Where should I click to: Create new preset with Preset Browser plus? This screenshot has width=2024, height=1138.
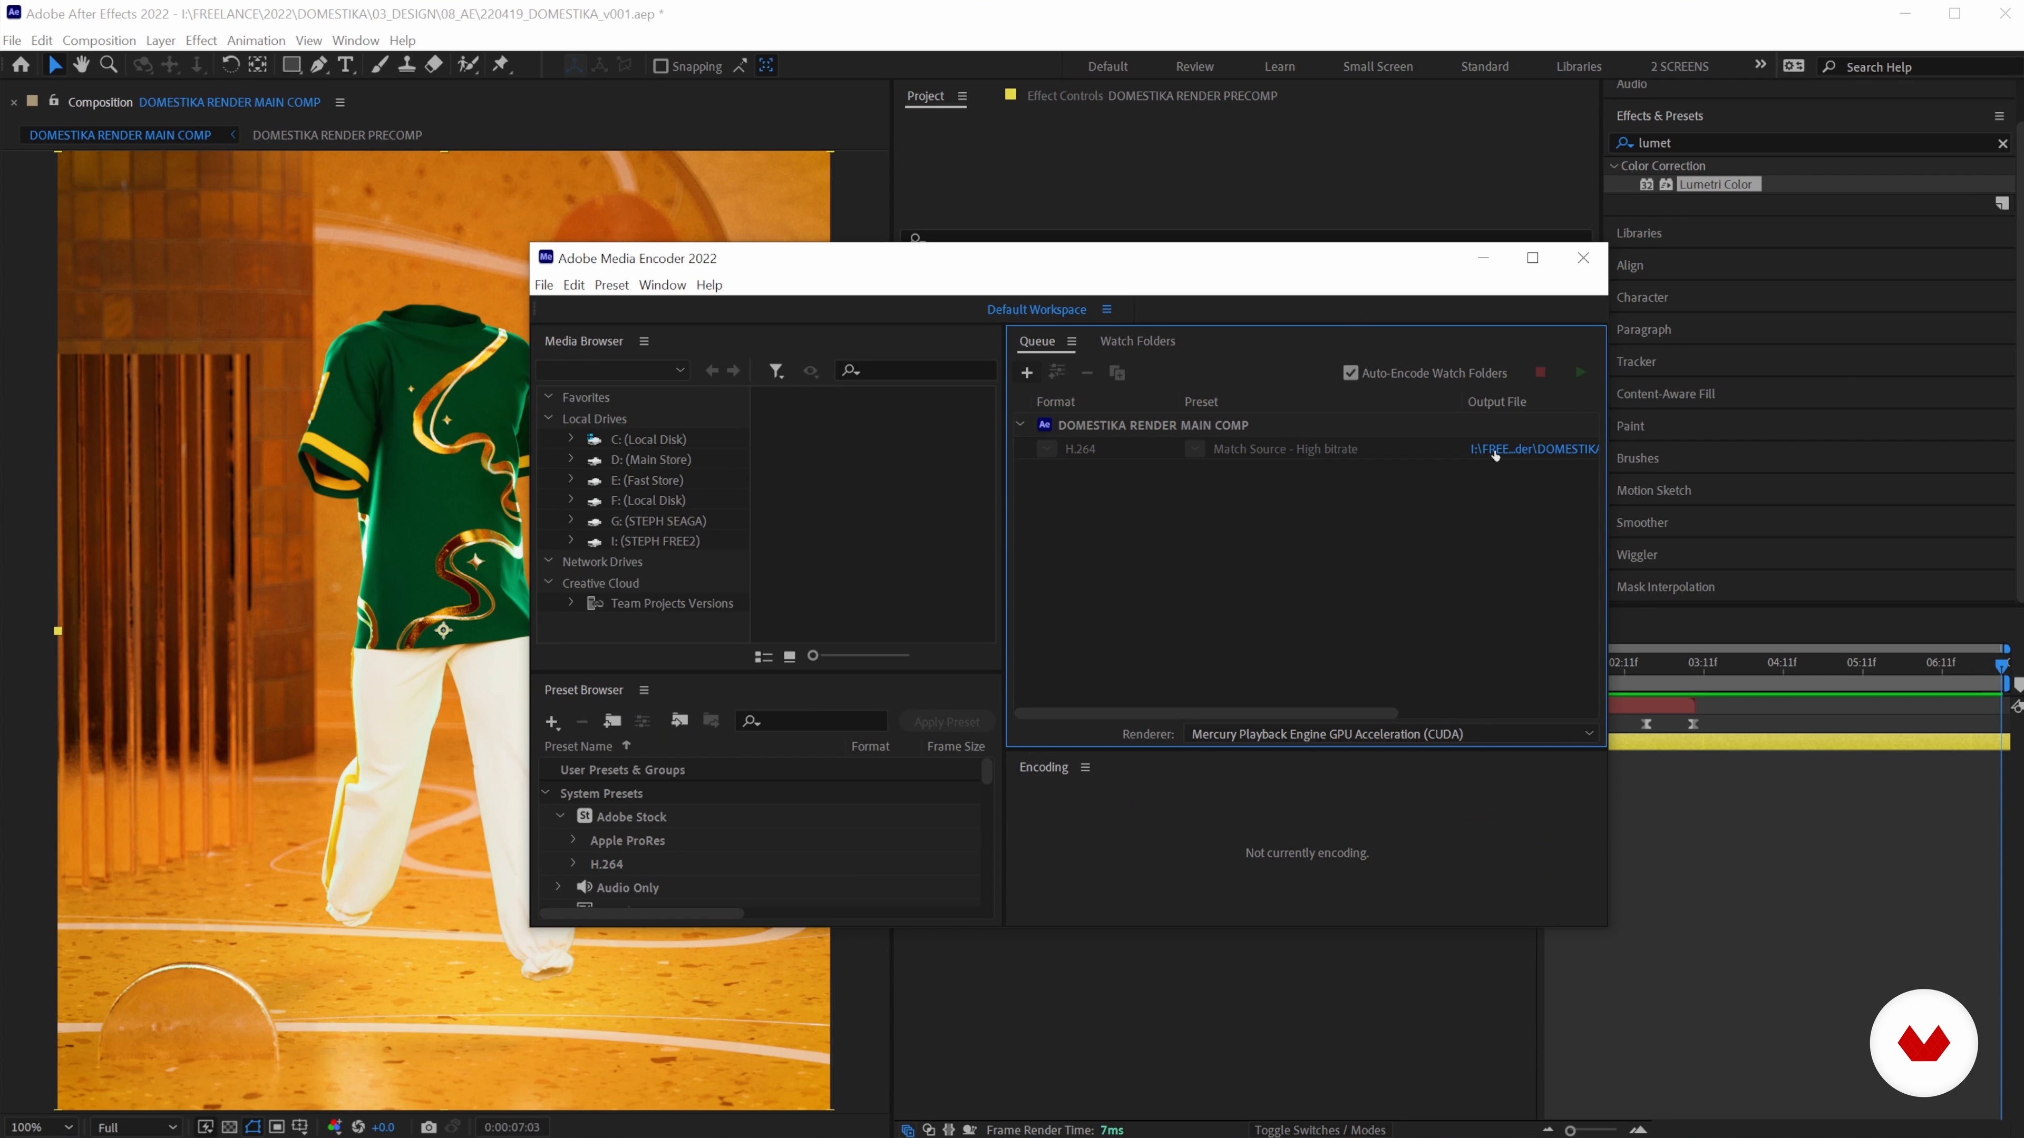[x=552, y=722]
